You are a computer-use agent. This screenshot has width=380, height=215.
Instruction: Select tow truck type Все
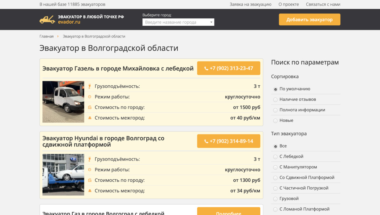[x=275, y=146]
